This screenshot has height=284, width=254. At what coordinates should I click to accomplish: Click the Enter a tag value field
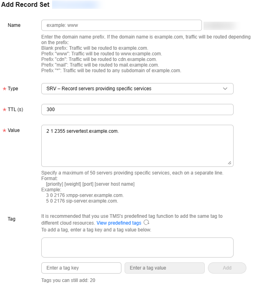[164, 268]
